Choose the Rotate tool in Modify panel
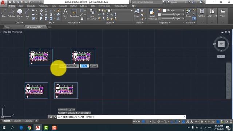Screen dimensions: 233x131 pyautogui.click(x=46, y=11)
